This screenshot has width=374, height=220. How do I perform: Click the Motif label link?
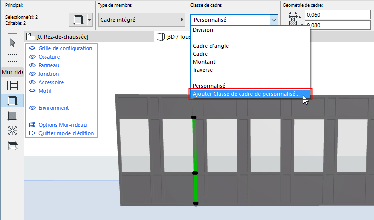(x=45, y=91)
